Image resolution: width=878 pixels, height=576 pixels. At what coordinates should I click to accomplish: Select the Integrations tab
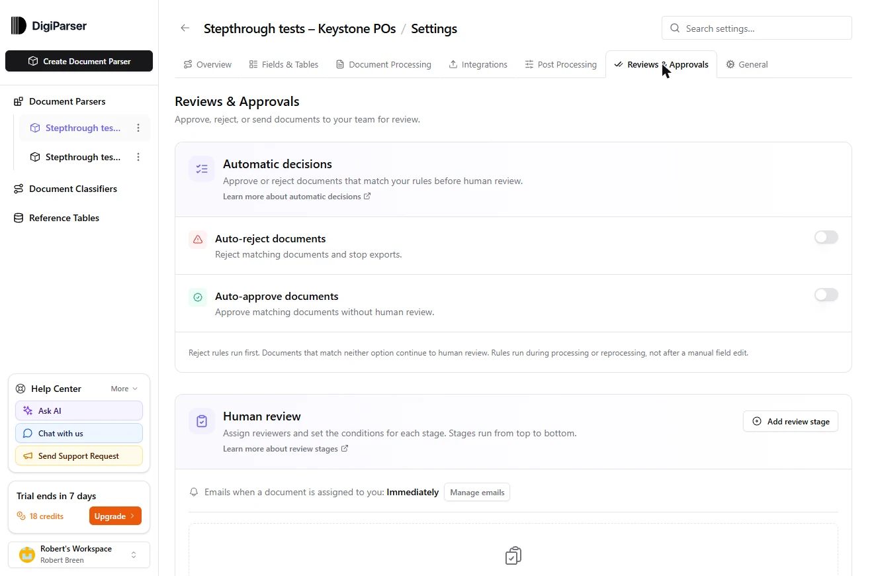478,65
